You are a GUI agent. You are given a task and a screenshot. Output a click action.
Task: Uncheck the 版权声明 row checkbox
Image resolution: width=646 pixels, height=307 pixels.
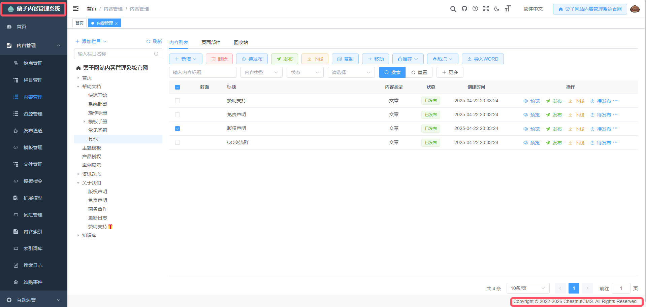tap(177, 129)
